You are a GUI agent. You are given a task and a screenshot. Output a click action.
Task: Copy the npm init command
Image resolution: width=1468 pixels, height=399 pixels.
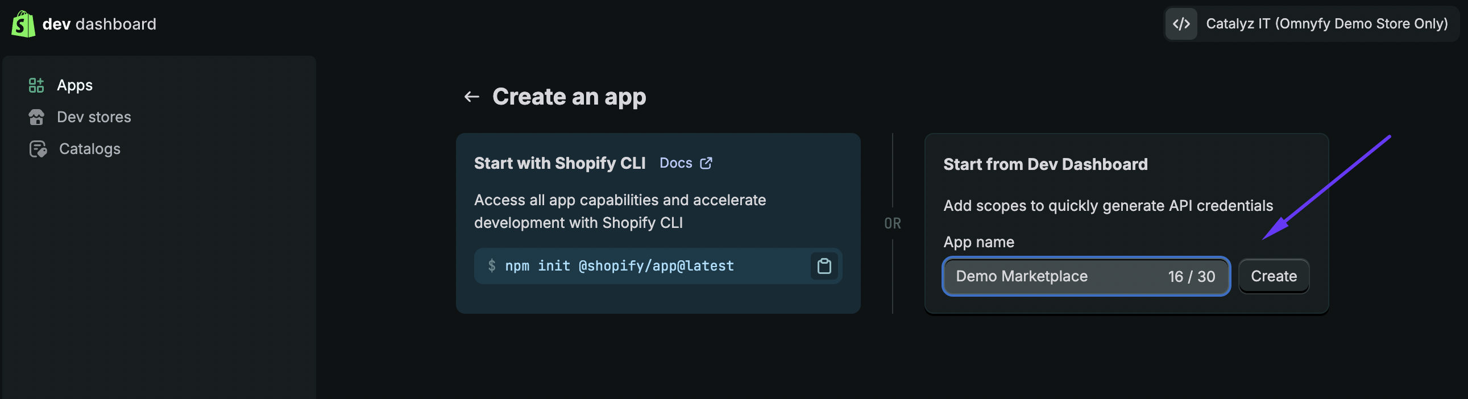tap(824, 266)
